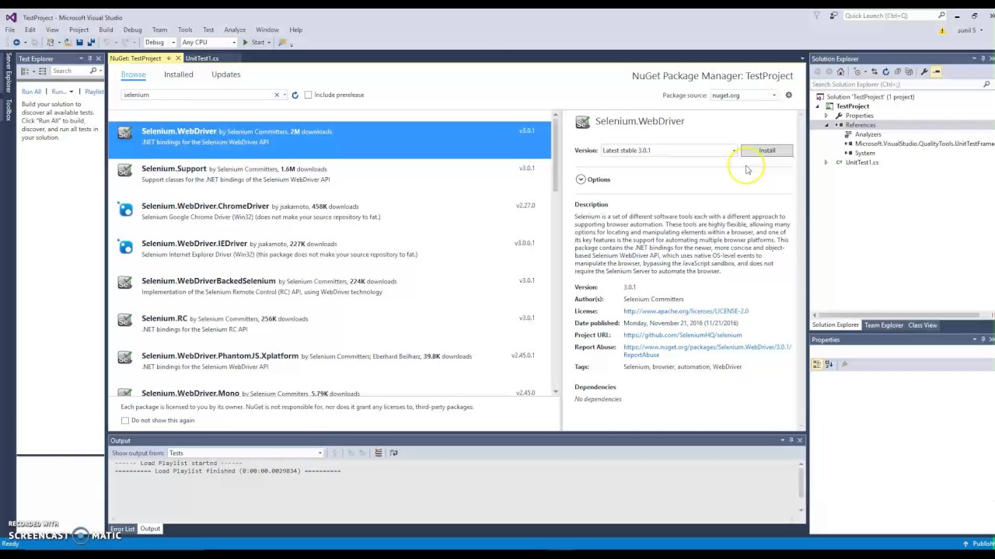Expand the Options section

coord(581,179)
